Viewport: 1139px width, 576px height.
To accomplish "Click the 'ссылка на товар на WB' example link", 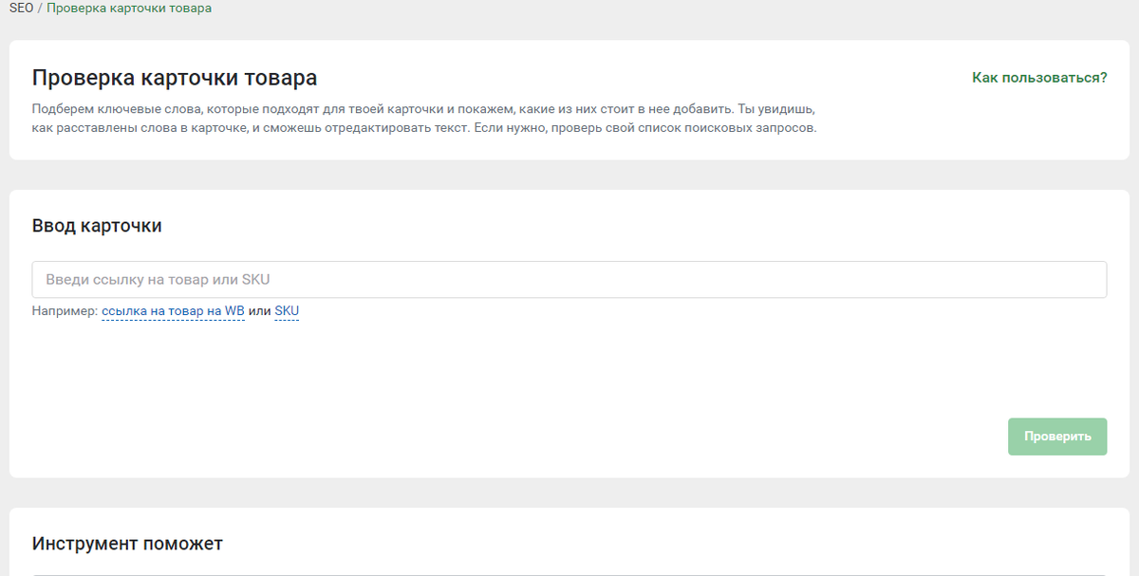I will tap(173, 311).
